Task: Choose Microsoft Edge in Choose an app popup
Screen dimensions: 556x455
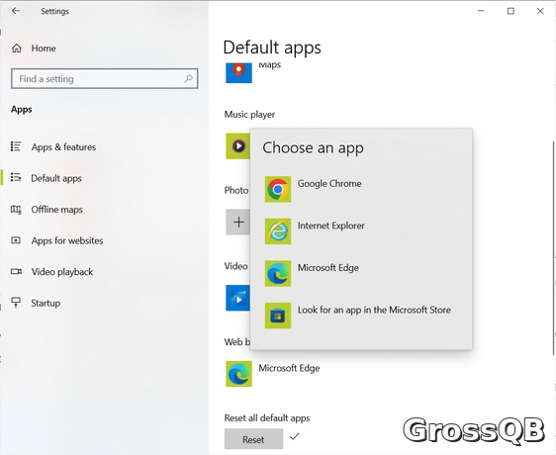Action: pos(361,273)
